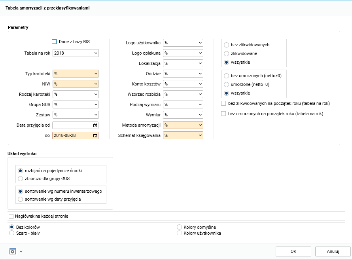Choose sortowanie wg daty przyjęcia
352x260 pixels.
[21, 199]
